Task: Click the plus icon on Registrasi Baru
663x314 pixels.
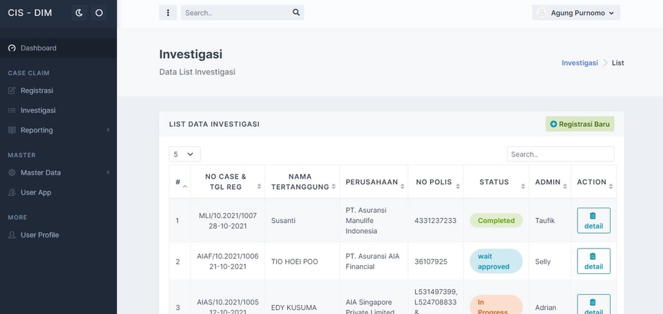Action: point(553,124)
